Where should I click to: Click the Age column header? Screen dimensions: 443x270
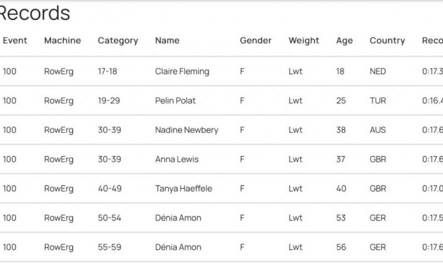(344, 41)
